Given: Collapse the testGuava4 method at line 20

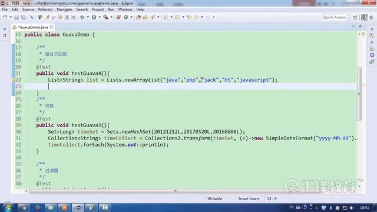Looking at the screenshot, I should click(22, 67).
